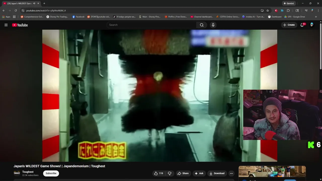Click the 22.5K subscribers text
The width and height of the screenshot is (322, 181).
tap(30, 175)
